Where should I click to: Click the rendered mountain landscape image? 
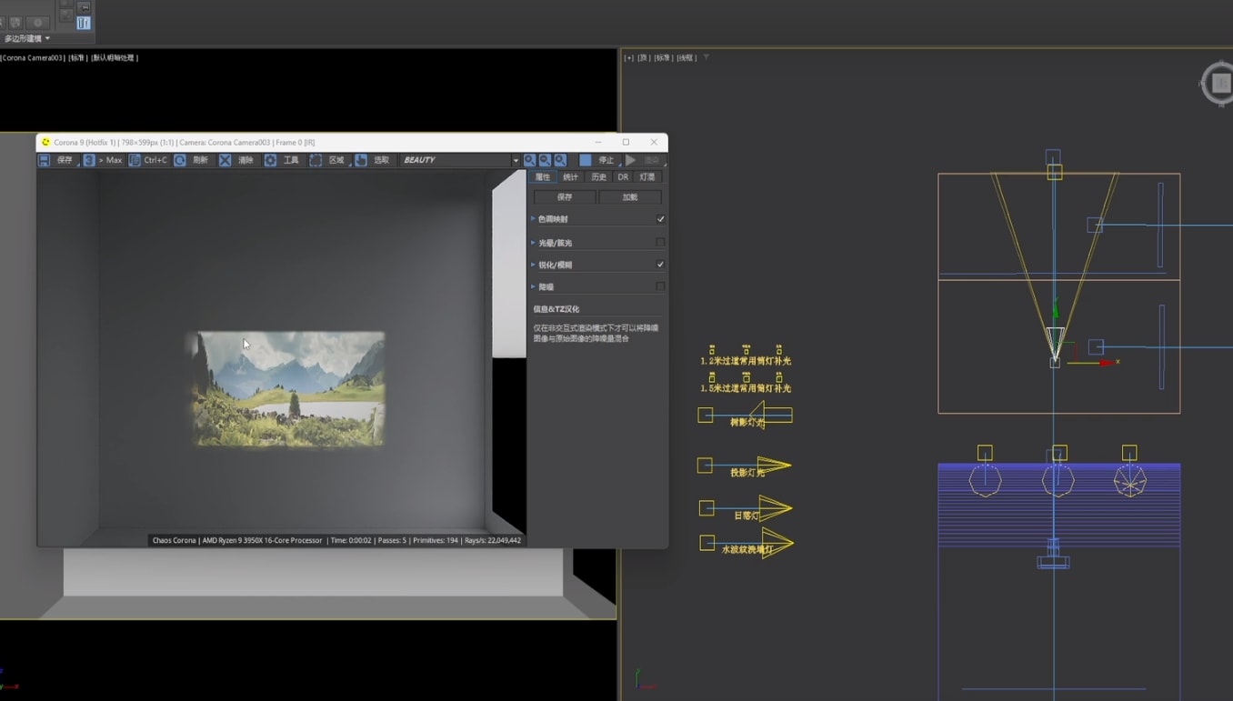pos(288,388)
